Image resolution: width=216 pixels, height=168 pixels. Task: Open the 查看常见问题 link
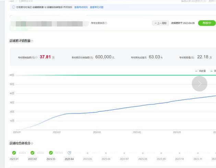[x=97, y=7]
